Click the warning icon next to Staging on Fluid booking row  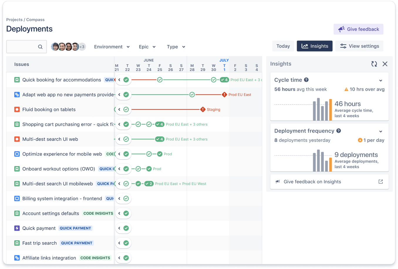[x=202, y=109]
